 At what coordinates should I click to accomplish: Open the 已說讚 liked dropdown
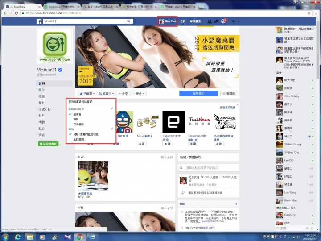(87, 94)
